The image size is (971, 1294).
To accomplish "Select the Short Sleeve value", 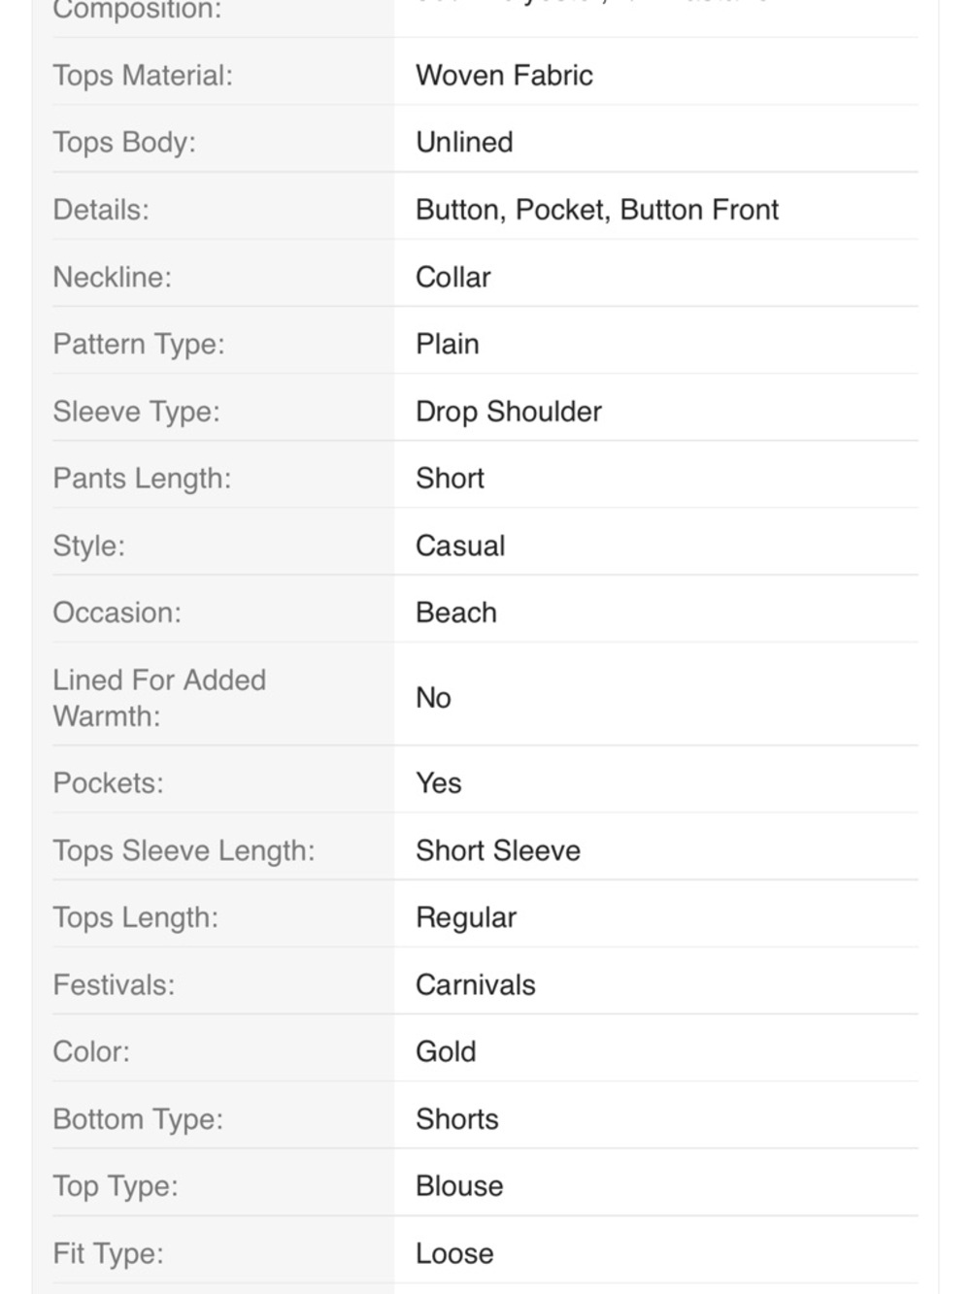I will tap(498, 850).
